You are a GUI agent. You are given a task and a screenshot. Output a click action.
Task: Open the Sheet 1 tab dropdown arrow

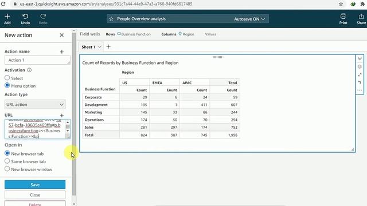point(99,47)
